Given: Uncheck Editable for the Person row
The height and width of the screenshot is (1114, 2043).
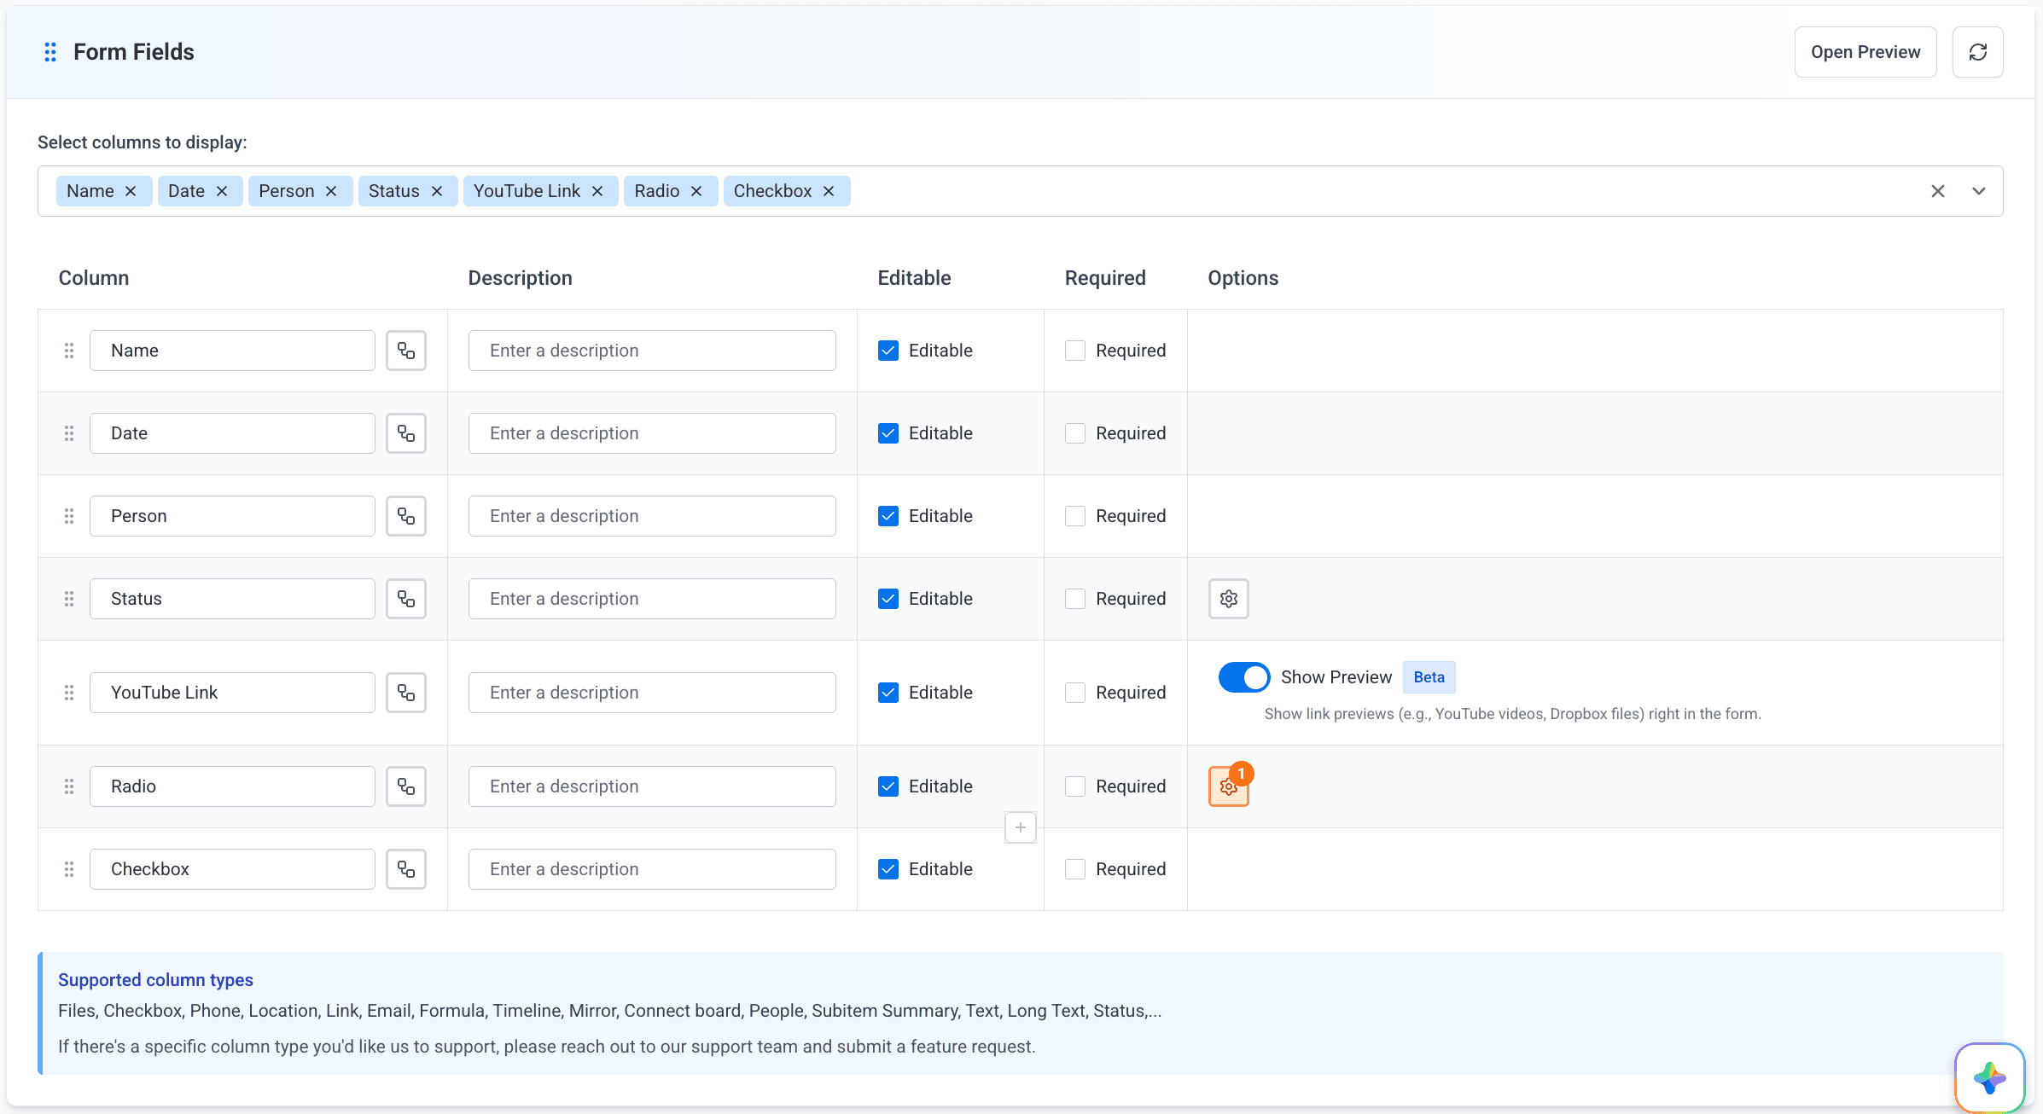Looking at the screenshot, I should (x=888, y=516).
